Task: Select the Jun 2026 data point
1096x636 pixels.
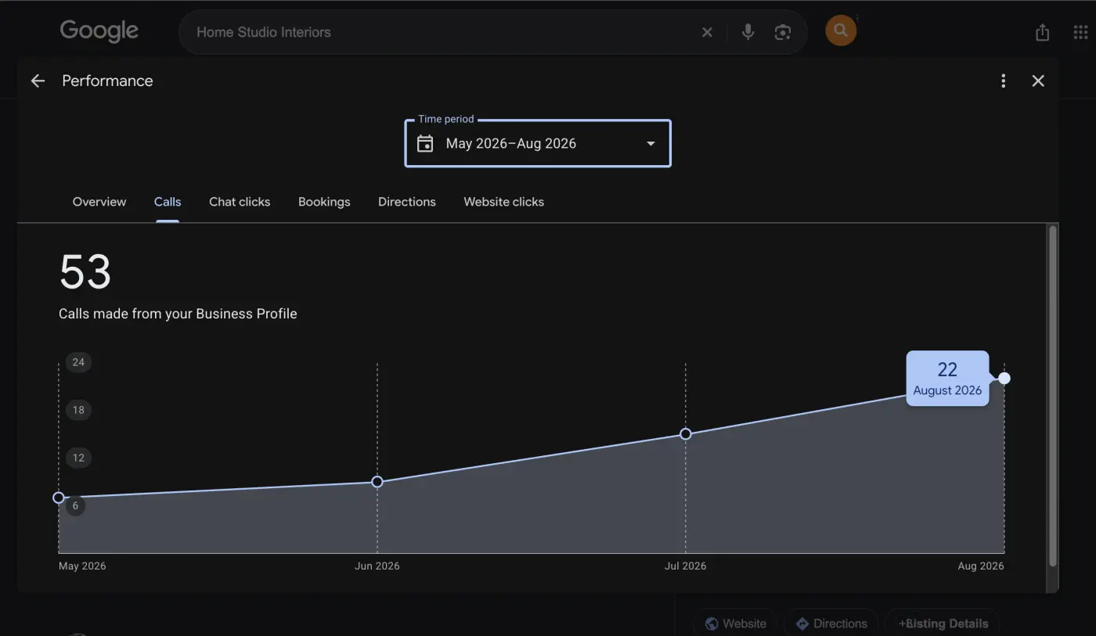Action: (377, 482)
